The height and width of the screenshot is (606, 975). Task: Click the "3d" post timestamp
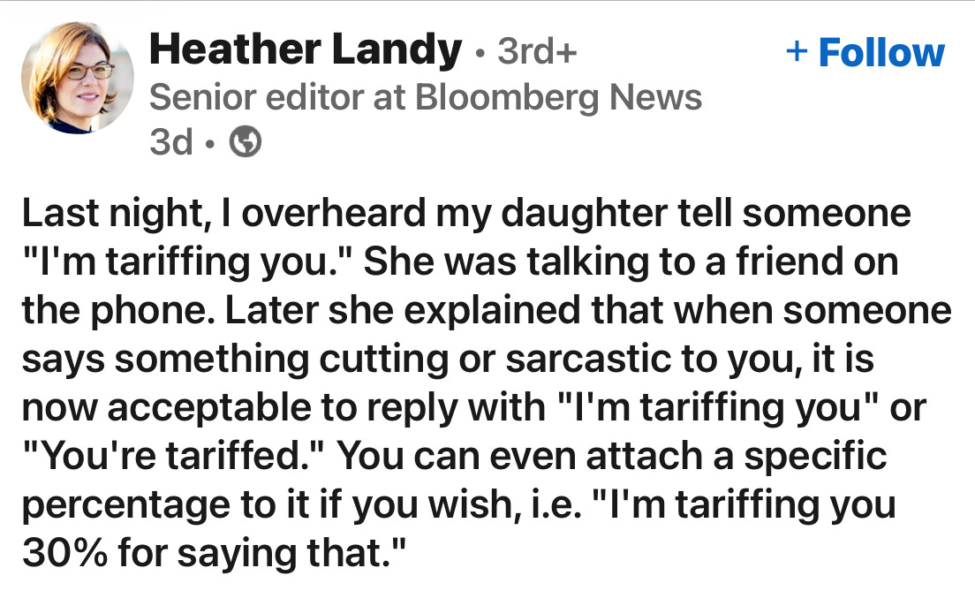point(171,142)
